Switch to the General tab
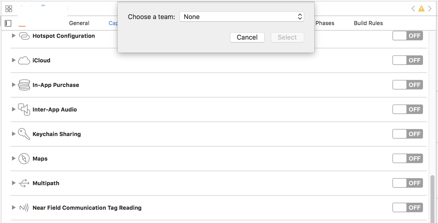 (x=79, y=23)
